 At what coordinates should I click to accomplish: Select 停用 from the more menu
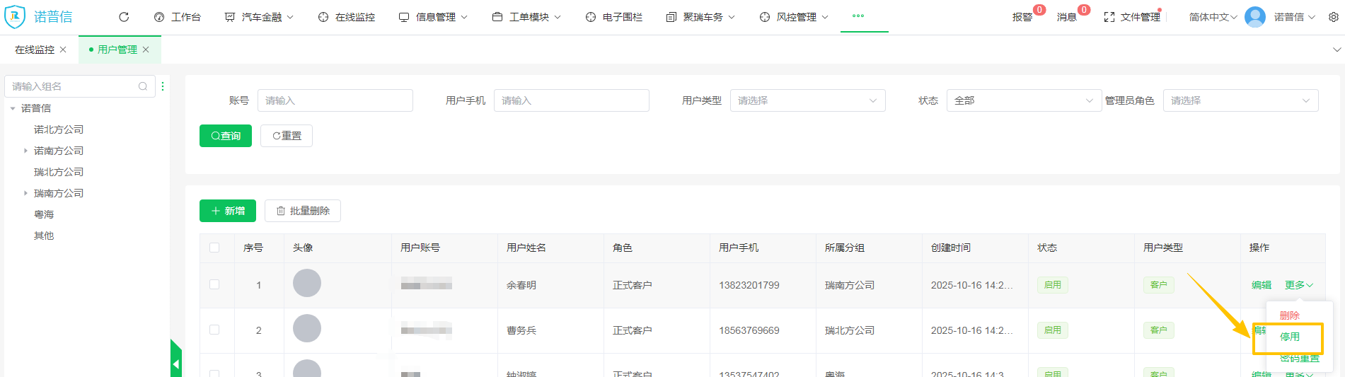point(1289,337)
